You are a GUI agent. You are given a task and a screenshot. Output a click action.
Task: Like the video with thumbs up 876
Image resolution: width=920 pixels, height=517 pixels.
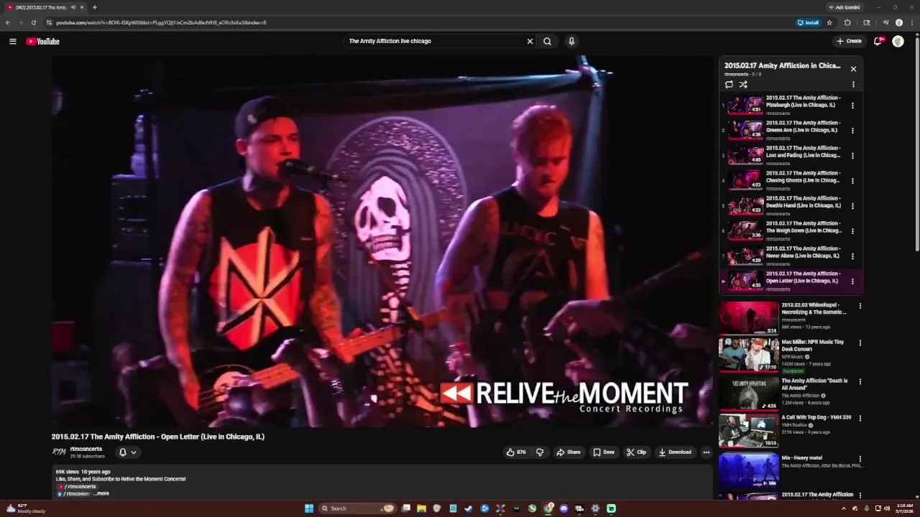click(516, 452)
